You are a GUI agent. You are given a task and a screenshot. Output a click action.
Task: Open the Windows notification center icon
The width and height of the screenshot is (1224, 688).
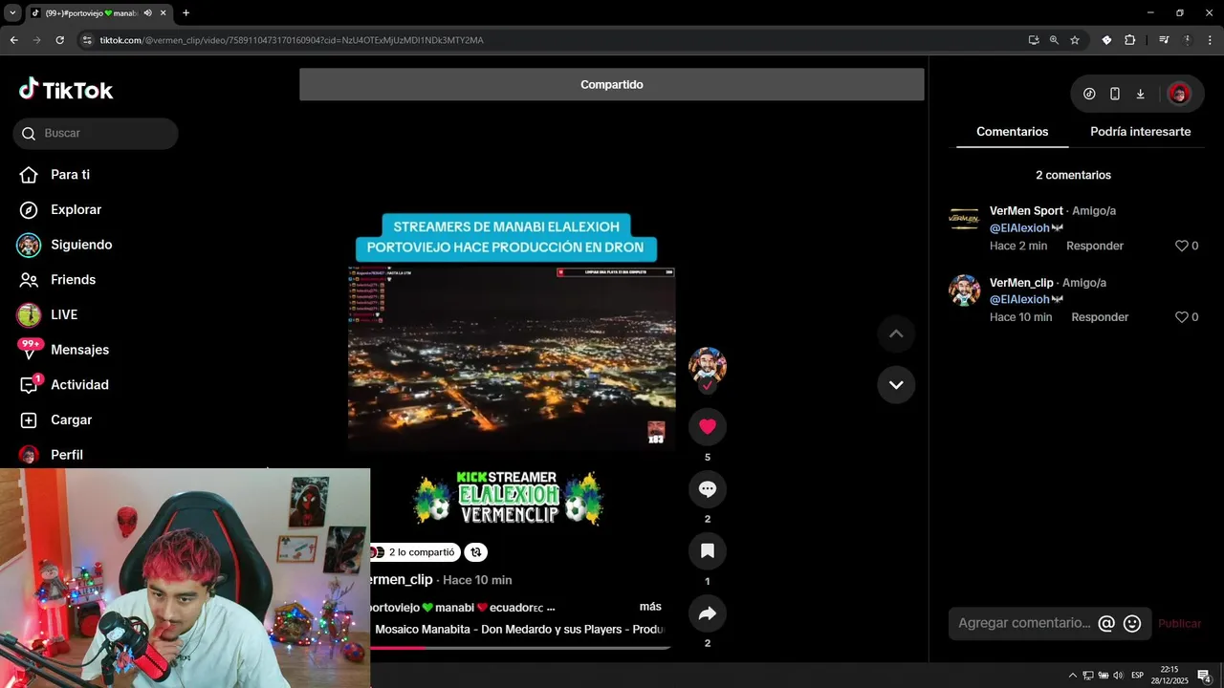pos(1204,676)
